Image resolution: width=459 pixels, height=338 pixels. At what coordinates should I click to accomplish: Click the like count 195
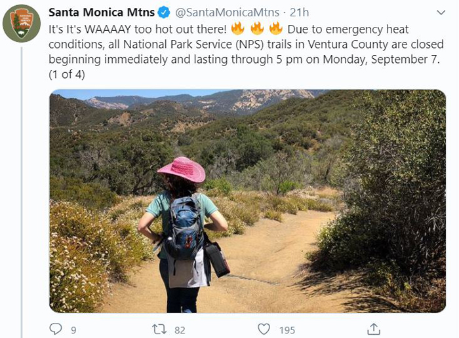click(x=287, y=330)
